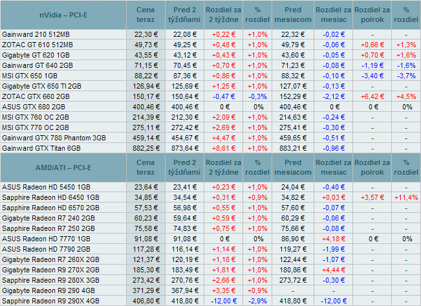Click the monthly difference +4,18 €

[x=334, y=239]
